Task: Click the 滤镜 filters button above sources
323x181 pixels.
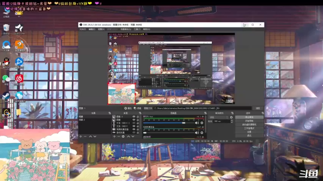Action: pos(137,108)
